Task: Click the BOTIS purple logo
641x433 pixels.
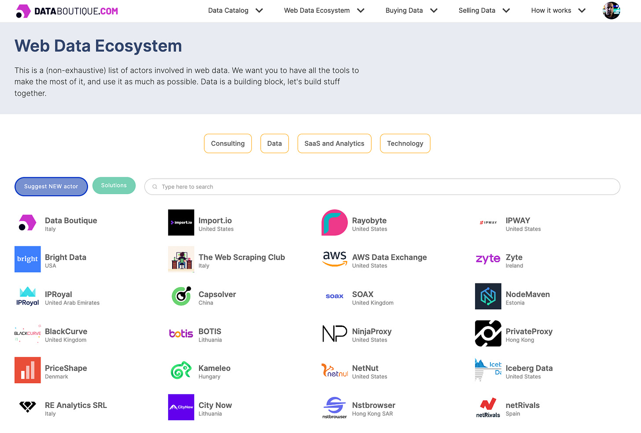Action: click(x=181, y=334)
